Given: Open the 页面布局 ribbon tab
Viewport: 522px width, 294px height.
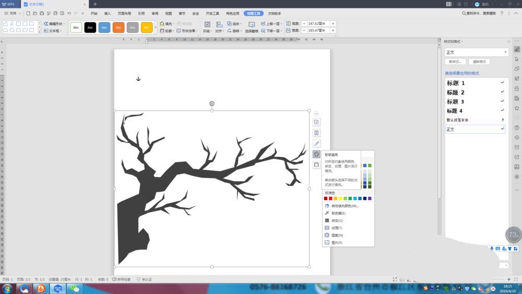Looking at the screenshot, I should point(124,13).
